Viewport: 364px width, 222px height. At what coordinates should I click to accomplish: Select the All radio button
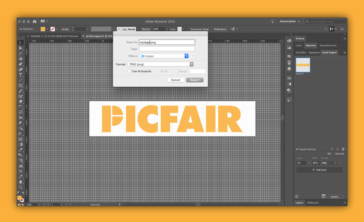click(162, 71)
